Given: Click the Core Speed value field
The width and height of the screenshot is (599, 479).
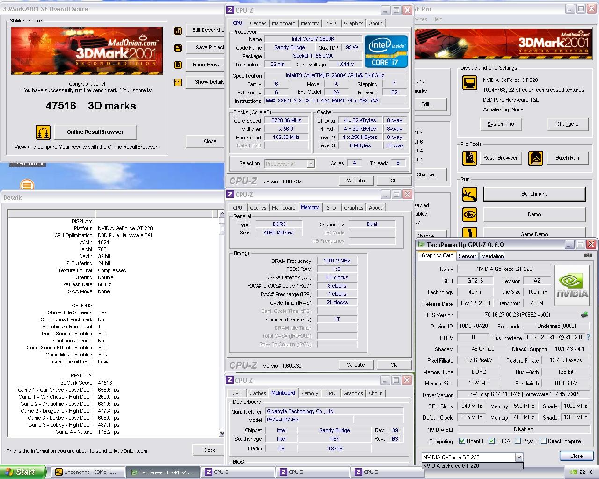Looking at the screenshot, I should pos(286,120).
